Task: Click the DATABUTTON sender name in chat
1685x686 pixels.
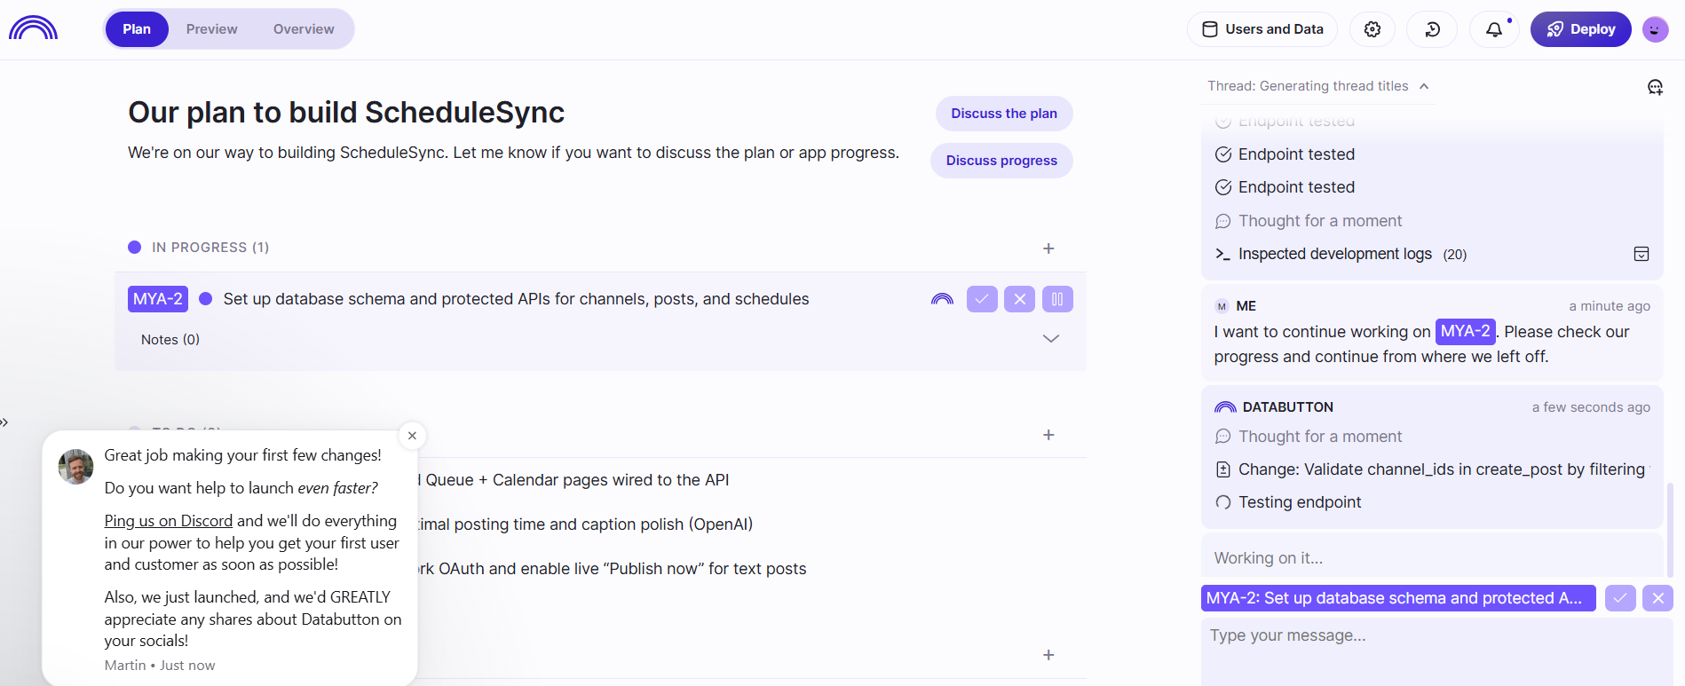Action: 1288,407
